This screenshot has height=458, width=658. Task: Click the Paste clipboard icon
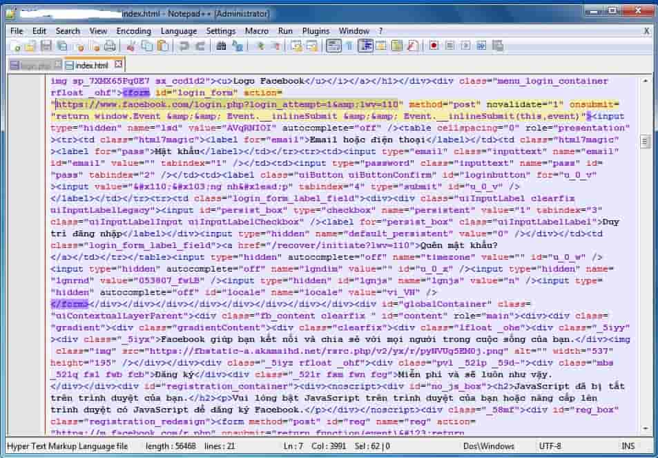tap(163, 46)
